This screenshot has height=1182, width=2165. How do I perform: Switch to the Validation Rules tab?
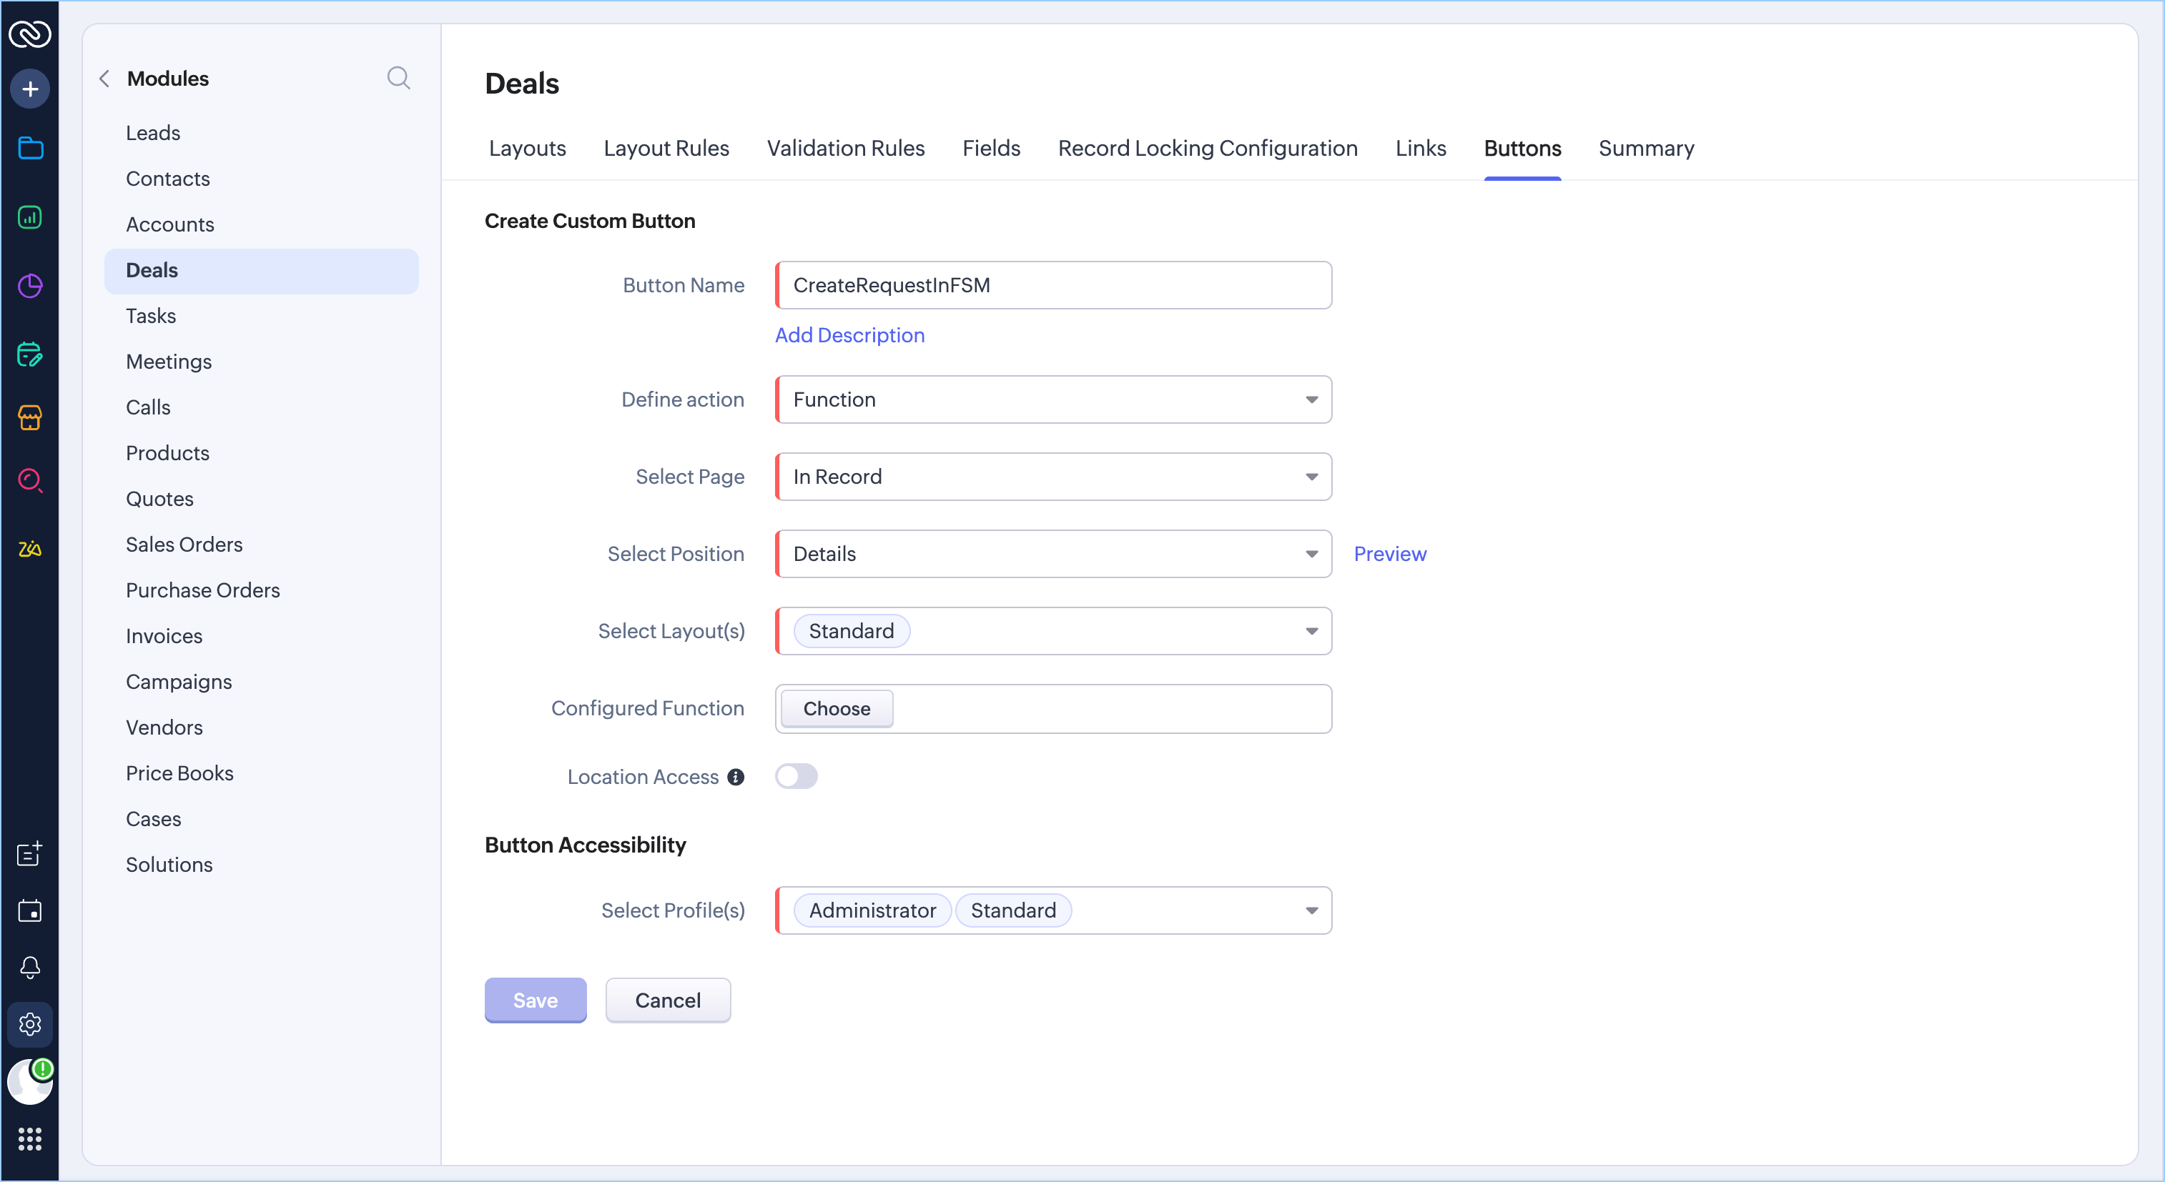tap(846, 149)
